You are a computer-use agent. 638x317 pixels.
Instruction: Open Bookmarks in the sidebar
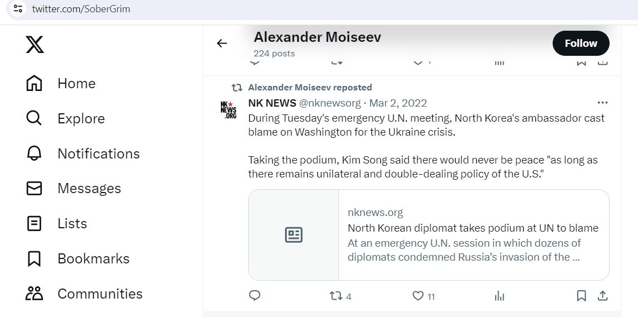[x=78, y=258]
